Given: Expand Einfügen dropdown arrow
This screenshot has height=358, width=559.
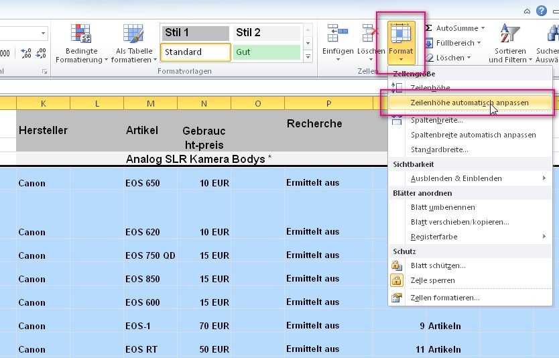Looking at the screenshot, I should coord(338,60).
